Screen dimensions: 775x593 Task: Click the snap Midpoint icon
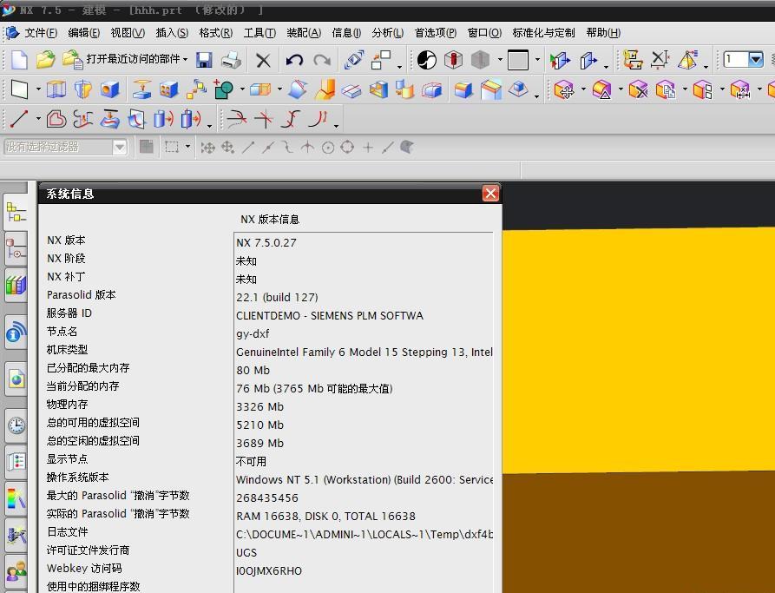[268, 147]
